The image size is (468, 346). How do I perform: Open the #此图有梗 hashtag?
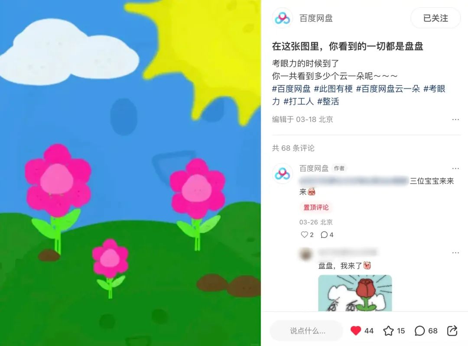click(333, 88)
